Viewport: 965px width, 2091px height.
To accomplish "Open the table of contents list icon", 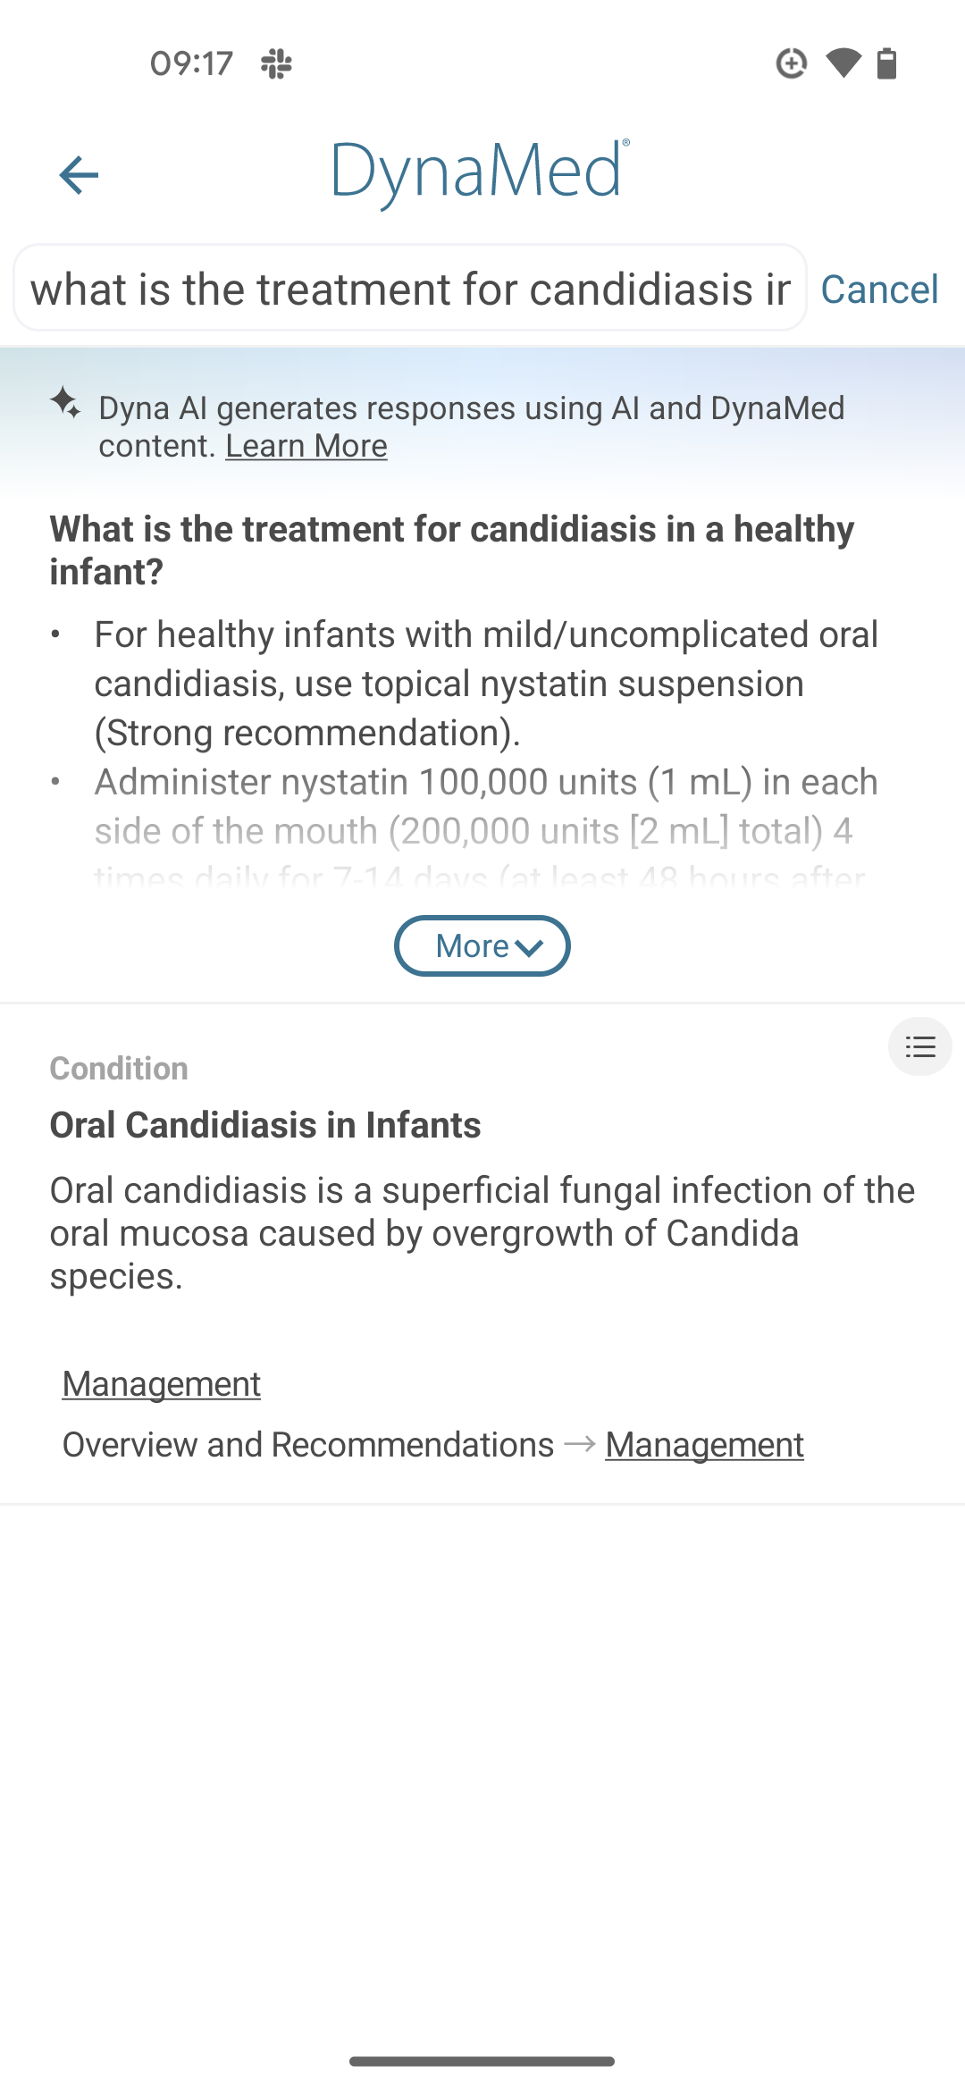I will tap(919, 1046).
